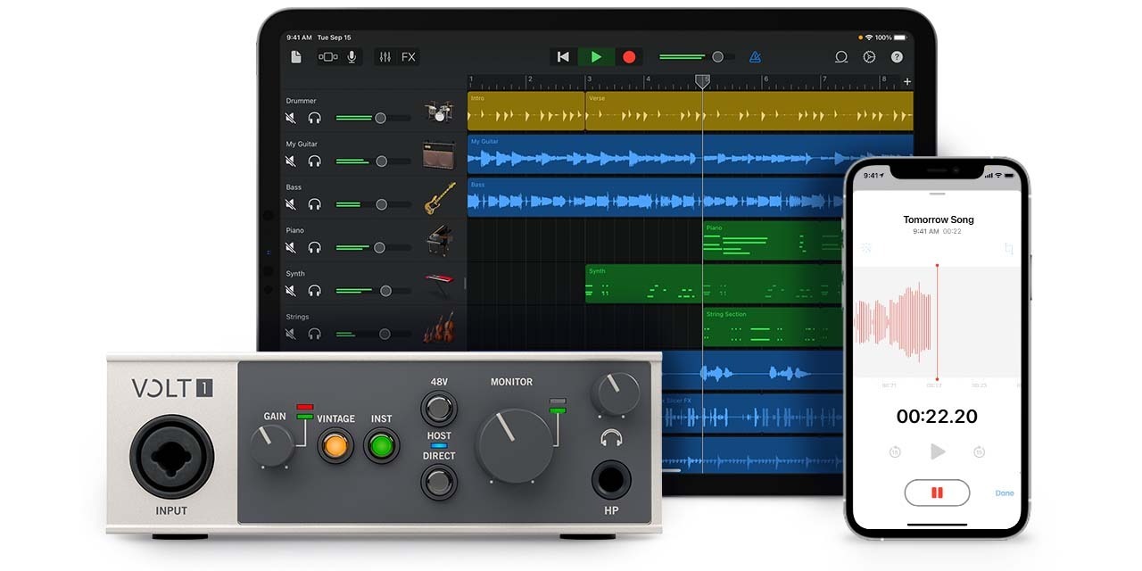Open the mixer level controls icon
This screenshot has height=571, width=1142.
coord(384,56)
